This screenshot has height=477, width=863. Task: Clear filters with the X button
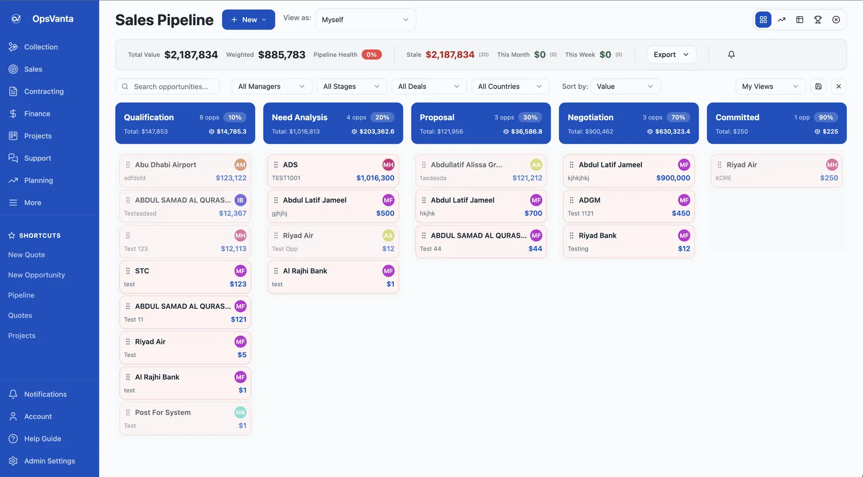point(839,86)
